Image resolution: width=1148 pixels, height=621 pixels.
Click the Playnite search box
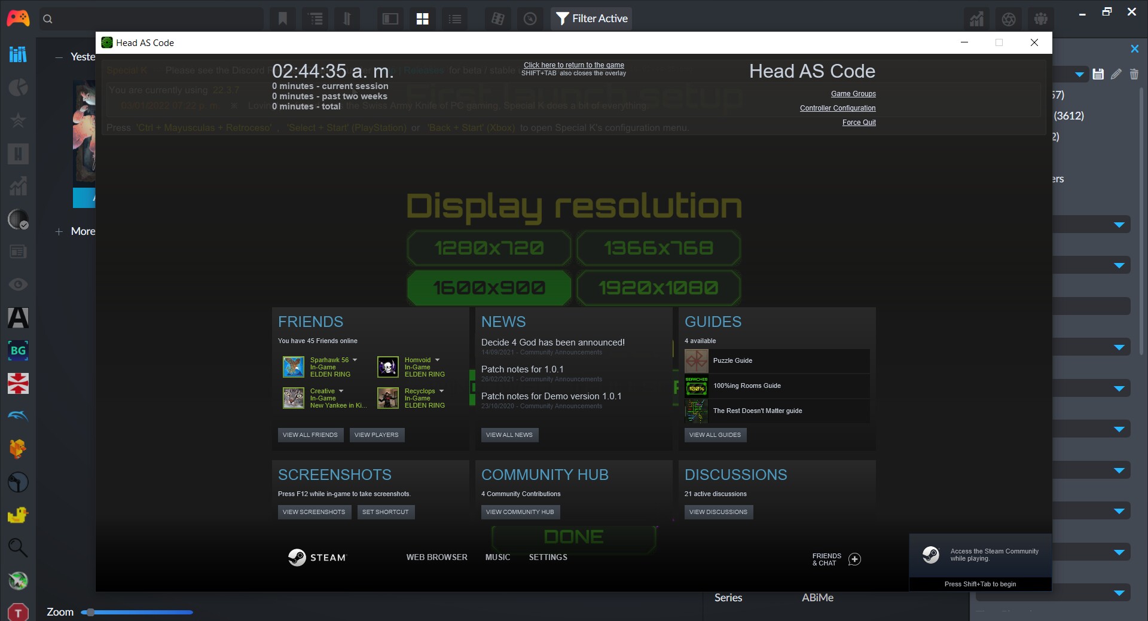click(x=151, y=19)
